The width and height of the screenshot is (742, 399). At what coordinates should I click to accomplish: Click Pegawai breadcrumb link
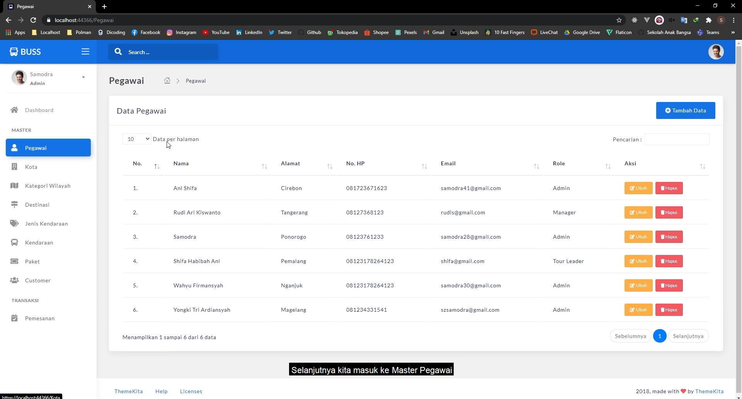click(196, 81)
